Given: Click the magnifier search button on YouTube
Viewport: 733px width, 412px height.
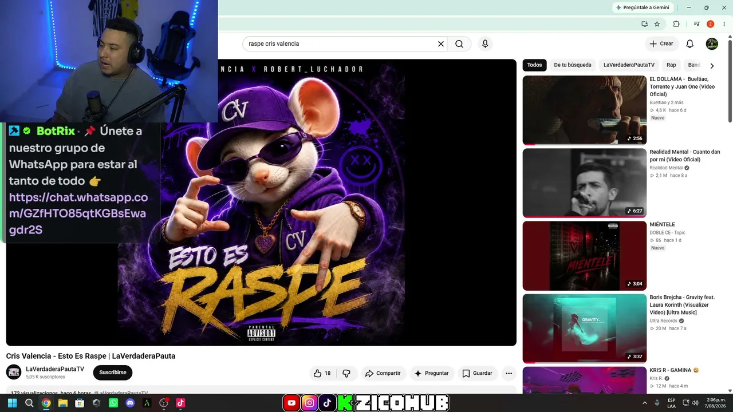Looking at the screenshot, I should pos(459,44).
